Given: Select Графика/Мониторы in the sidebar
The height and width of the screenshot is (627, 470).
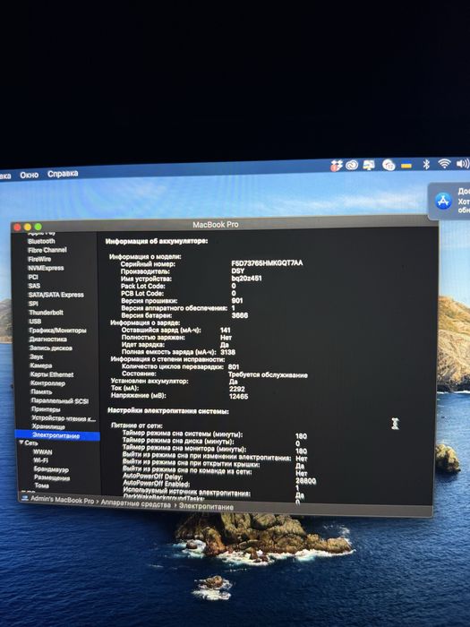Looking at the screenshot, I should point(58,331).
